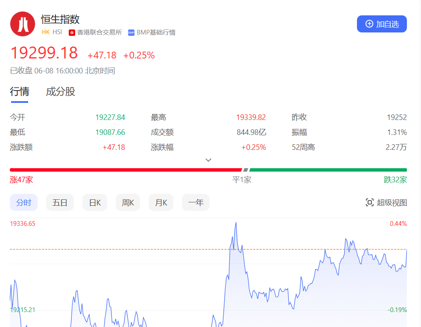
Task: Click the 52-week high value 2.27万
Action: pos(396,147)
